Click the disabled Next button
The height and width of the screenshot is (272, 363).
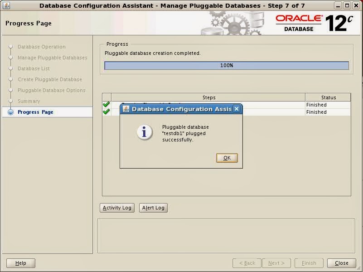tap(276, 263)
